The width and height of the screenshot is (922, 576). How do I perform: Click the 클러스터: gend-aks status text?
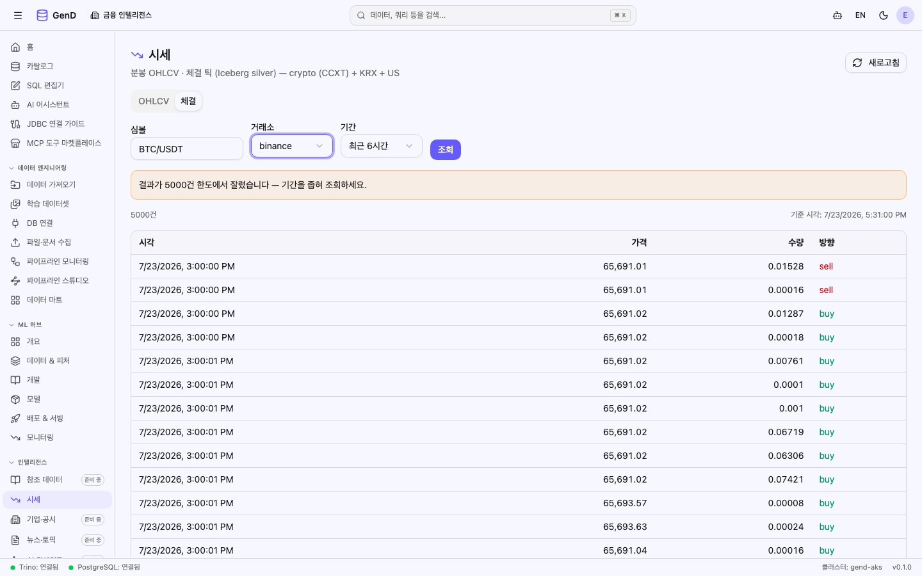coord(852,567)
